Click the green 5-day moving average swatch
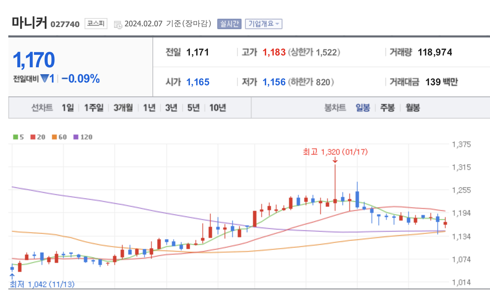Image resolution: width=490 pixels, height=292 pixels. coord(16,137)
